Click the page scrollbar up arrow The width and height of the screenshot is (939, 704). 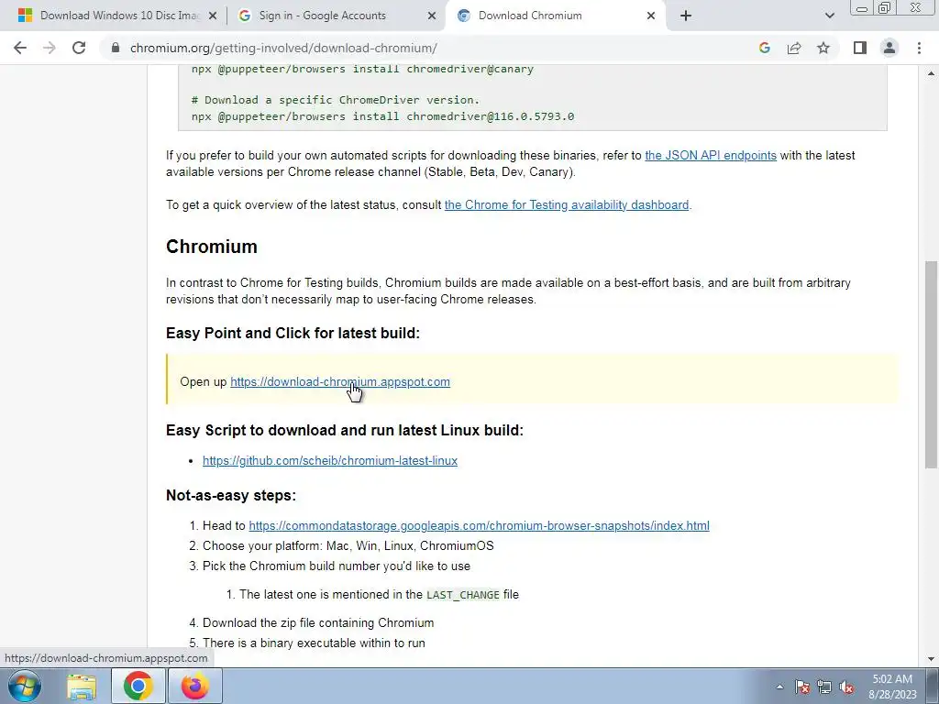point(931,73)
